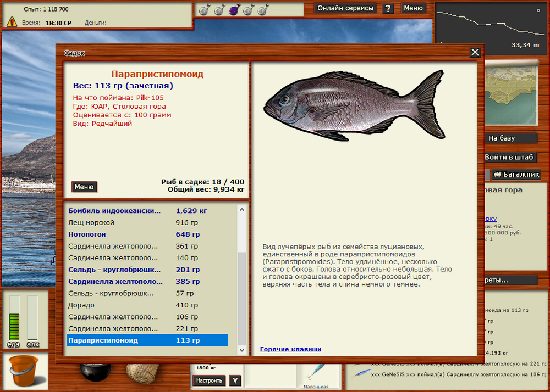Close the Садок window

pos(475,52)
